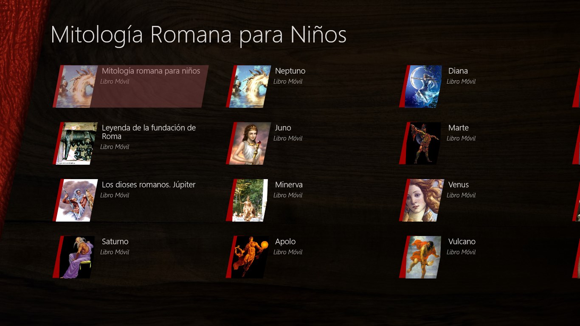Open the 'Leyenda de la fundación de Roma' title
The image size is (580, 326).
(149, 132)
